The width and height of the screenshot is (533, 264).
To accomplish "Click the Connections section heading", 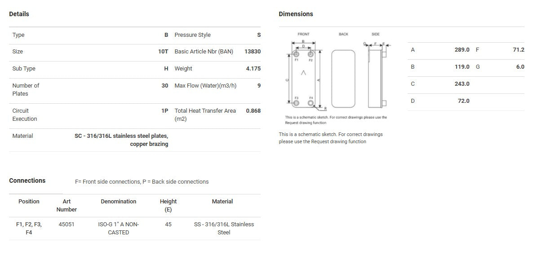I will (x=27, y=180).
